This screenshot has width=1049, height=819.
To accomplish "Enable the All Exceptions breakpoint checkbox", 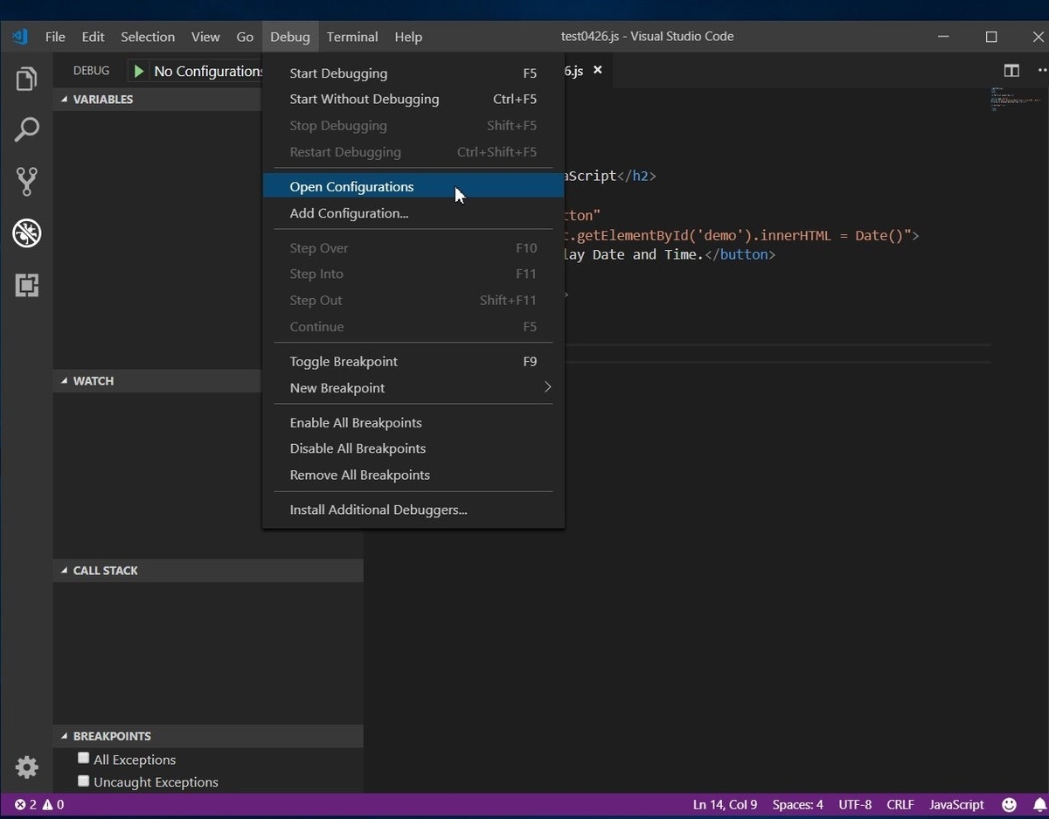I will (84, 759).
